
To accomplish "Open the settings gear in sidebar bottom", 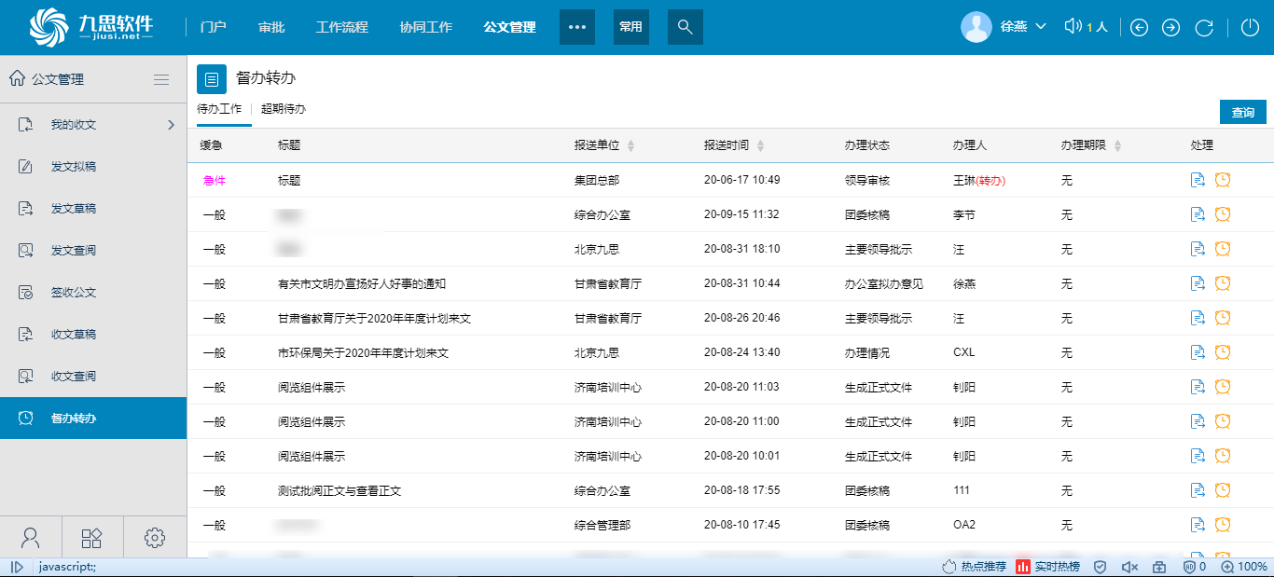I will (155, 537).
